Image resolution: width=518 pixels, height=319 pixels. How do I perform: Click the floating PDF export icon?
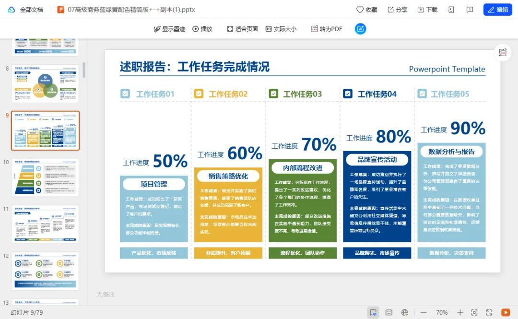503,53
